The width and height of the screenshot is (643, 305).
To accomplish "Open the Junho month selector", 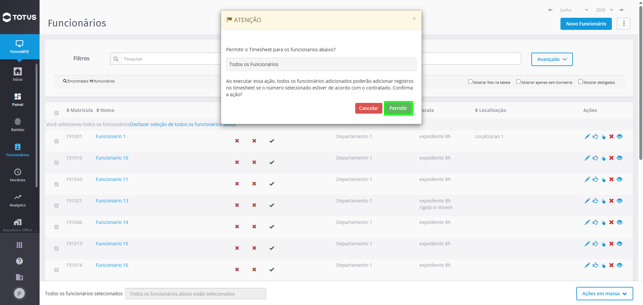I will pyautogui.click(x=574, y=10).
